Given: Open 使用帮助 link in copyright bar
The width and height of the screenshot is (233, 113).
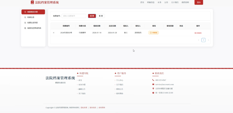Looking at the screenshot, I should 102,107.
